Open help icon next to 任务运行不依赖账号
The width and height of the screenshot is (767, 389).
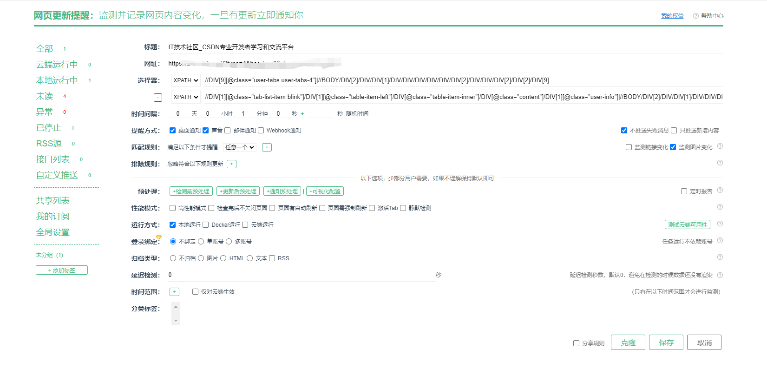(x=720, y=240)
